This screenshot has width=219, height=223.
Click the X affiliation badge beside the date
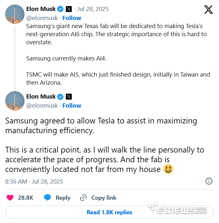click(x=69, y=9)
